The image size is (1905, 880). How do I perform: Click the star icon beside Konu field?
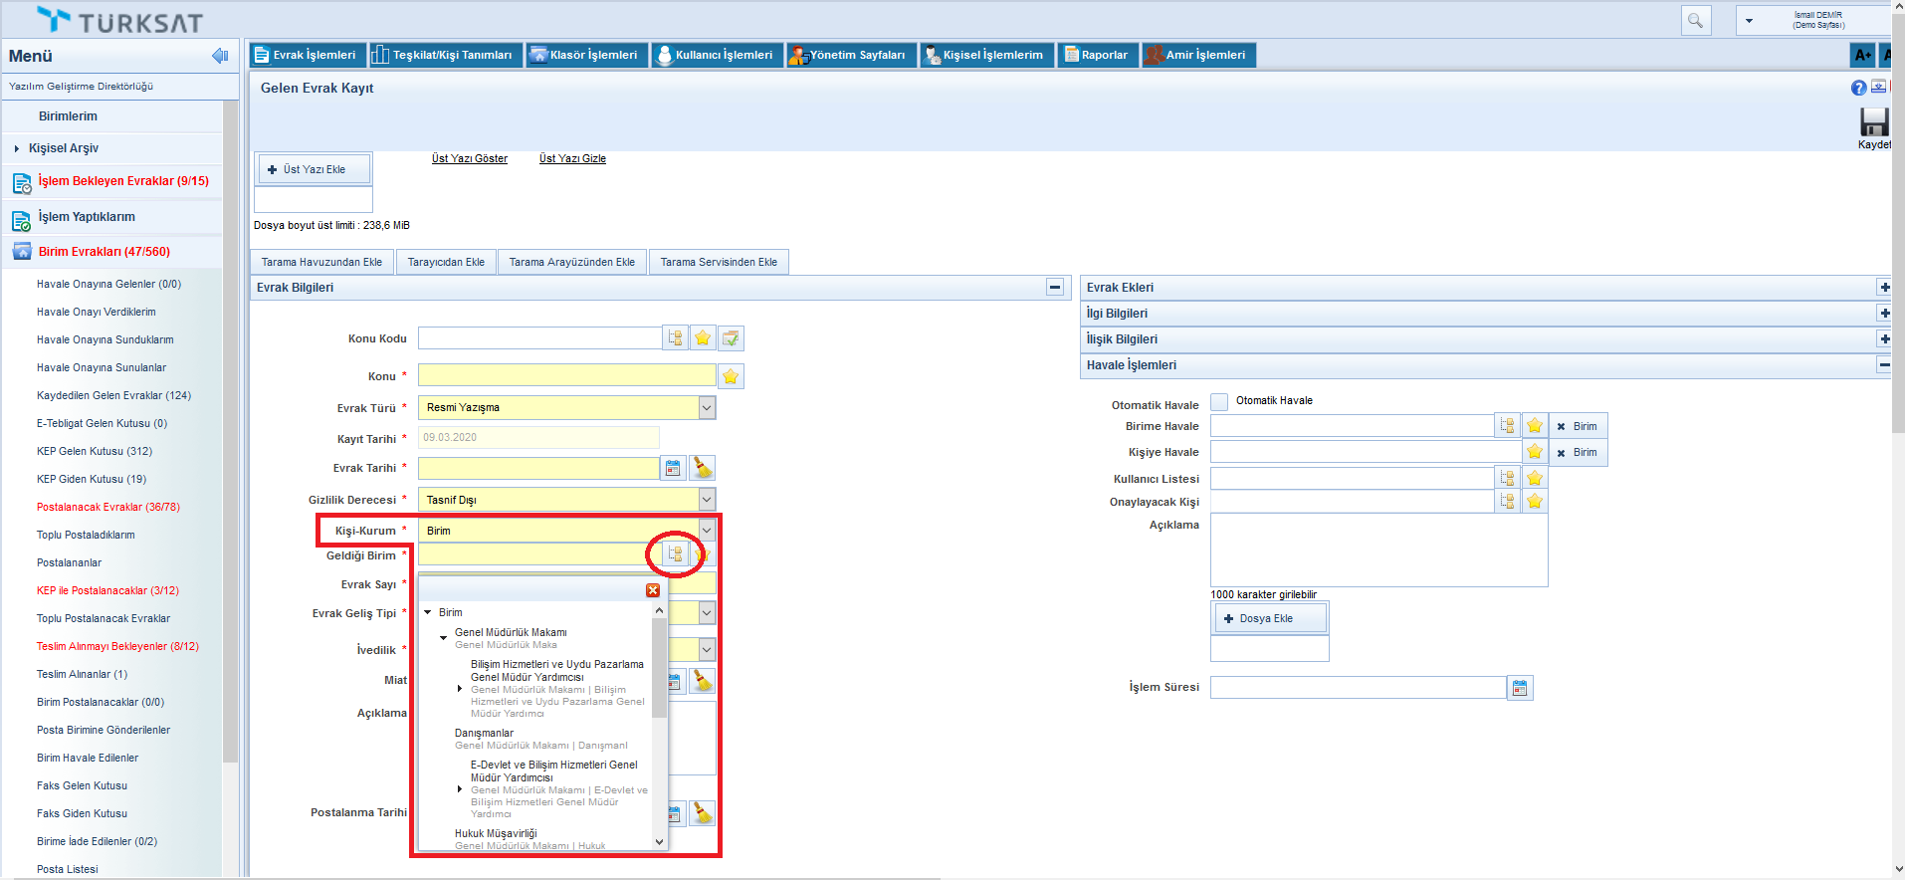pyautogui.click(x=731, y=376)
